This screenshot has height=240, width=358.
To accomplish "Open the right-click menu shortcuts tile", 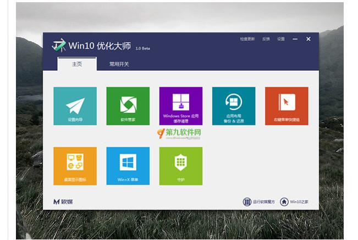I will (287, 106).
